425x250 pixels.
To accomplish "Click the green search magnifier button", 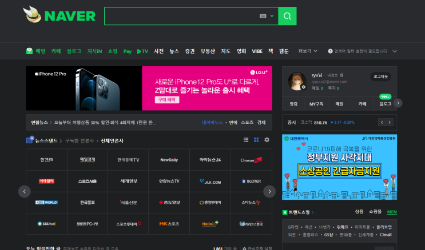I will [287, 16].
